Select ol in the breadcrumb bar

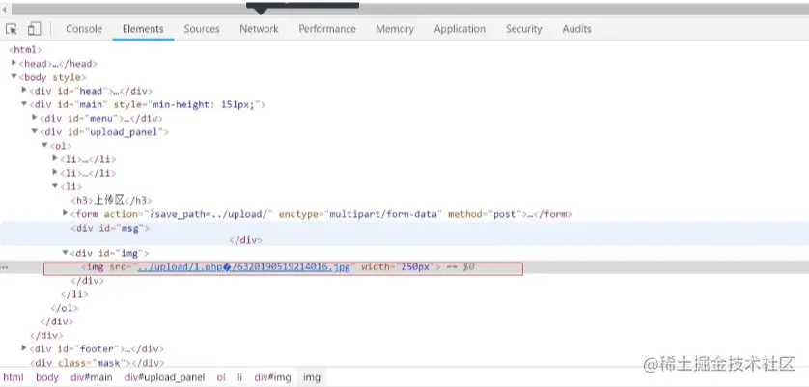[221, 377]
